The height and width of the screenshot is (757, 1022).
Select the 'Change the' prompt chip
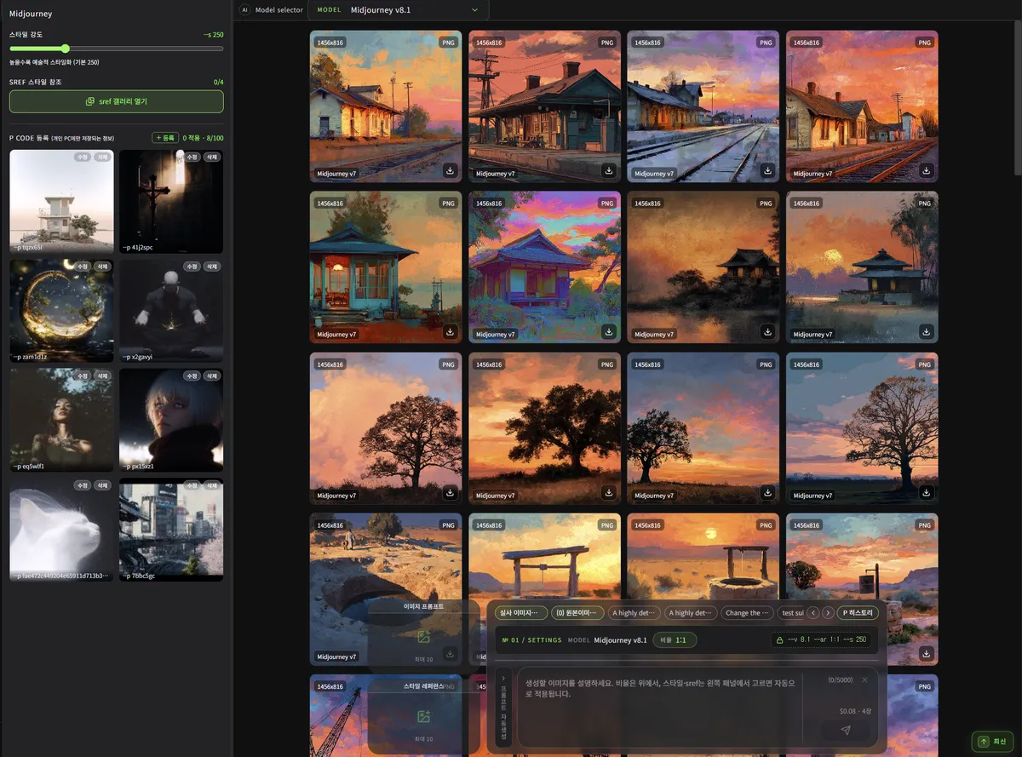(747, 613)
